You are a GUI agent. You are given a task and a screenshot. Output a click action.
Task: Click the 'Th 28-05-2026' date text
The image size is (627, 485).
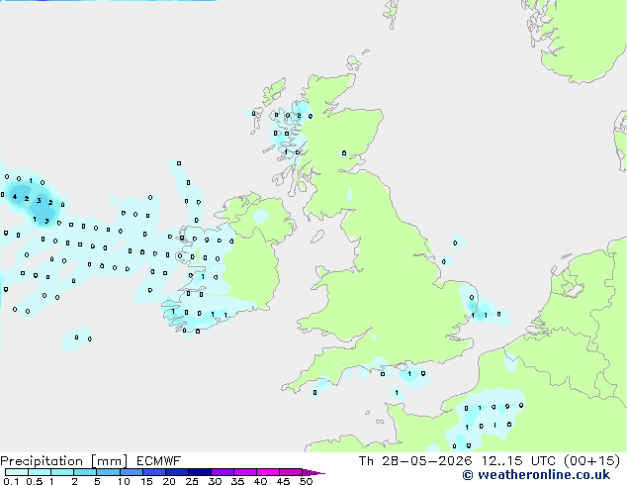pos(415,461)
